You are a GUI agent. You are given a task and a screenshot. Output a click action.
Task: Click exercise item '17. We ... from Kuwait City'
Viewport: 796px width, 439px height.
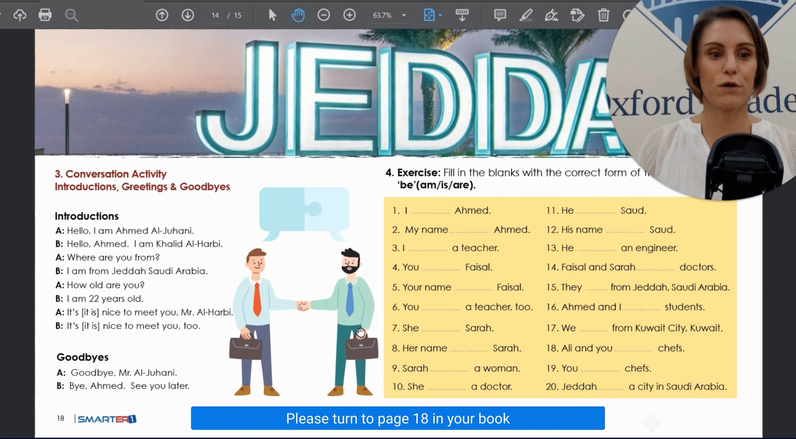[634, 328]
